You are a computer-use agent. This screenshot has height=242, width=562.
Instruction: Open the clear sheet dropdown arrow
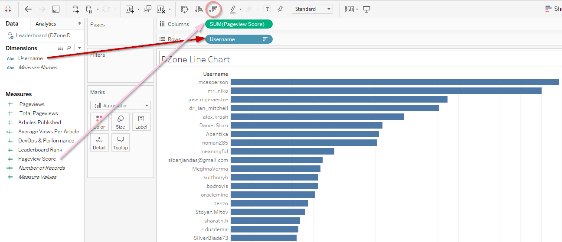(x=170, y=9)
